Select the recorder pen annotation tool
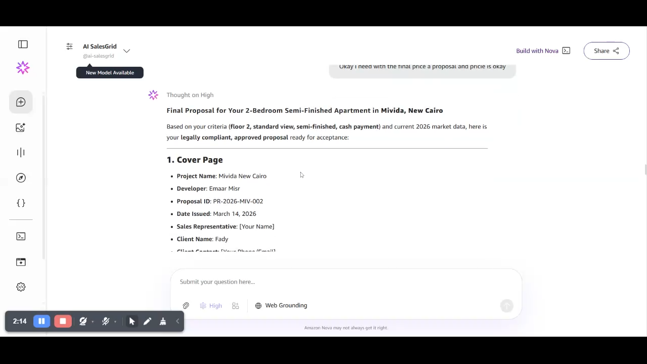This screenshot has width=647, height=364. [147, 321]
